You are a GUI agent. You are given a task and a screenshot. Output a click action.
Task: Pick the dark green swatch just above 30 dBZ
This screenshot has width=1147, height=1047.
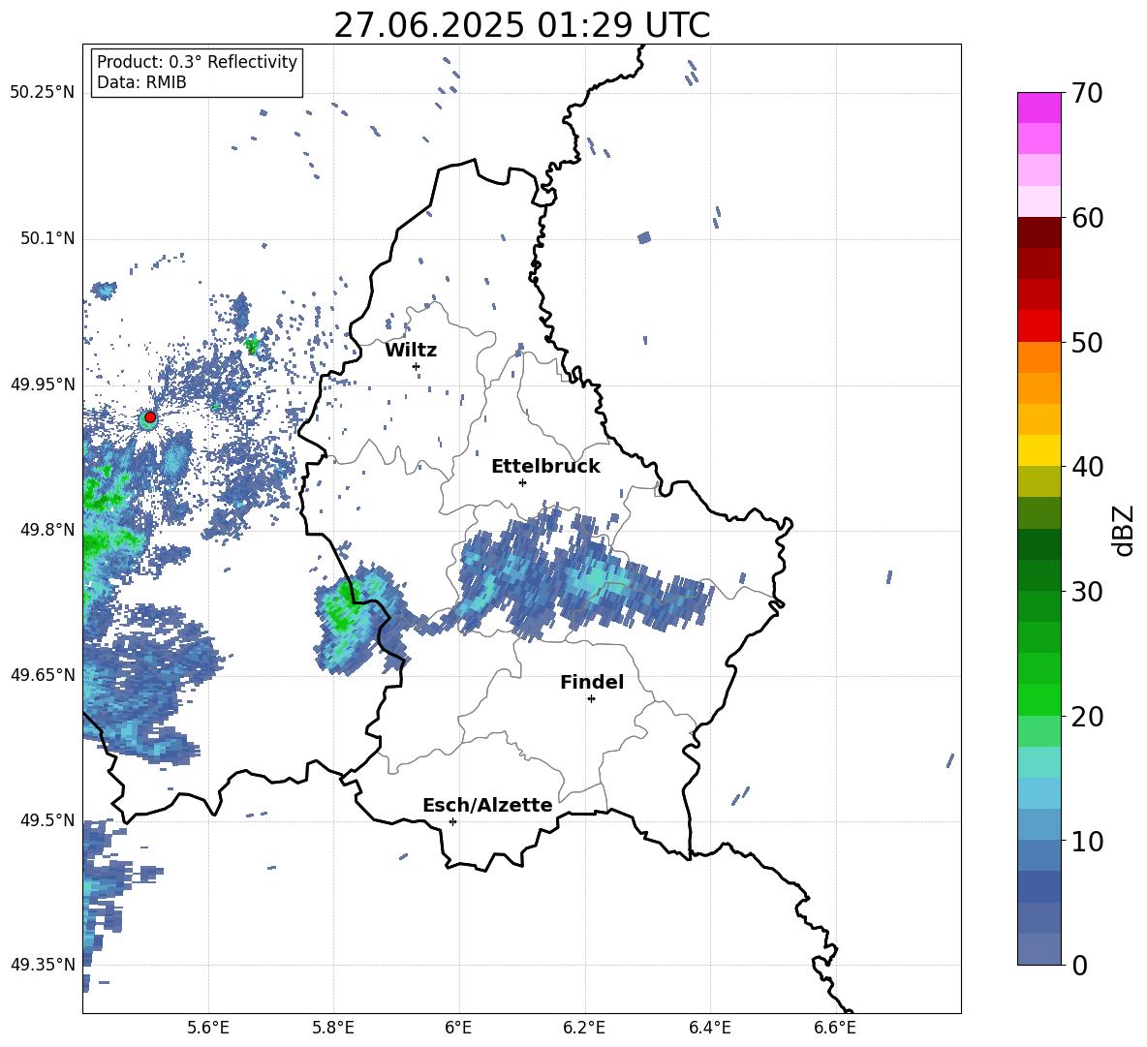click(1038, 575)
